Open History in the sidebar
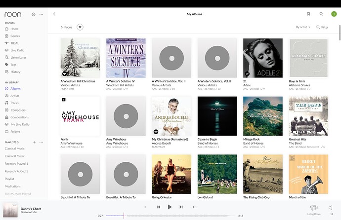This screenshot has width=341, height=220. pos(13,72)
